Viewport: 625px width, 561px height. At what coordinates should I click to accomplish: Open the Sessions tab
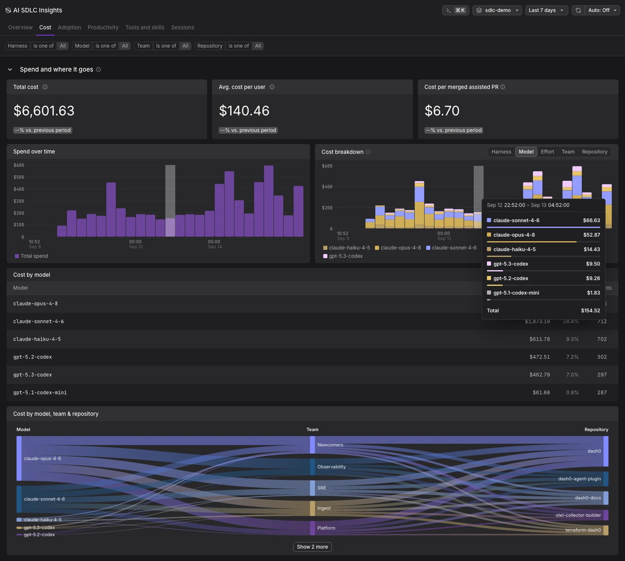click(x=182, y=27)
